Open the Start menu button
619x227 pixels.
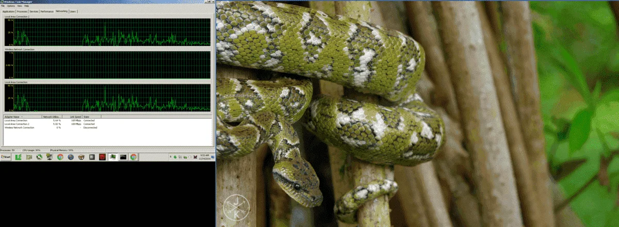click(x=6, y=157)
